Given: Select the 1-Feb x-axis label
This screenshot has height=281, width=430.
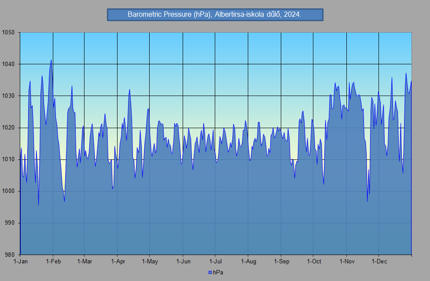Looking at the screenshot, I should (53, 262).
